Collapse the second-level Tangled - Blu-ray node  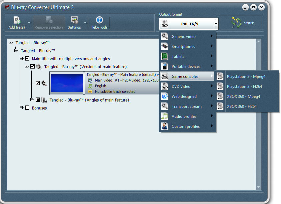pyautogui.click(x=16, y=51)
